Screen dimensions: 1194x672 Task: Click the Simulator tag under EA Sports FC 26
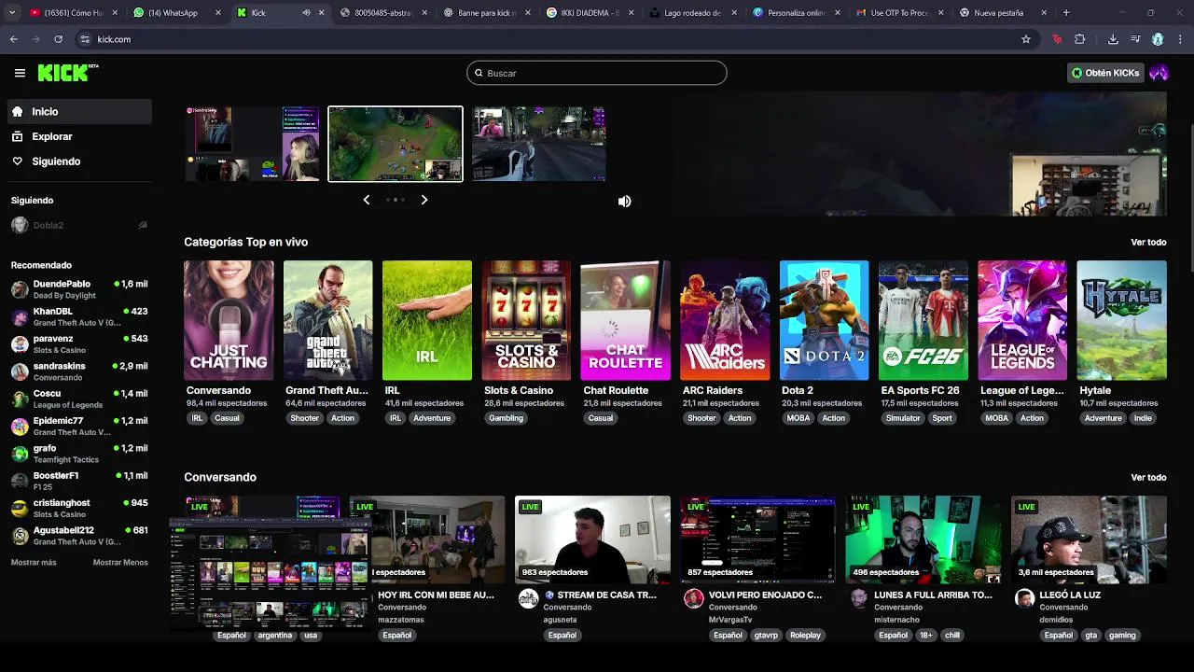click(x=903, y=418)
